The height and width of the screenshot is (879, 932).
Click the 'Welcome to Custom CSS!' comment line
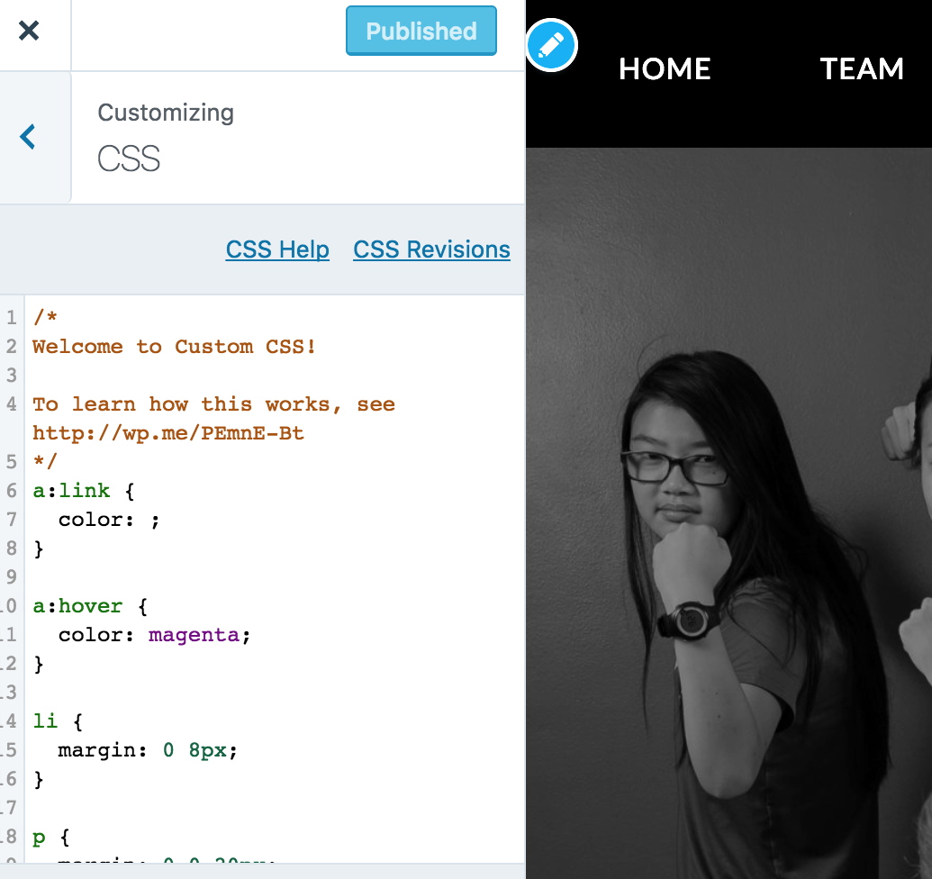174,347
